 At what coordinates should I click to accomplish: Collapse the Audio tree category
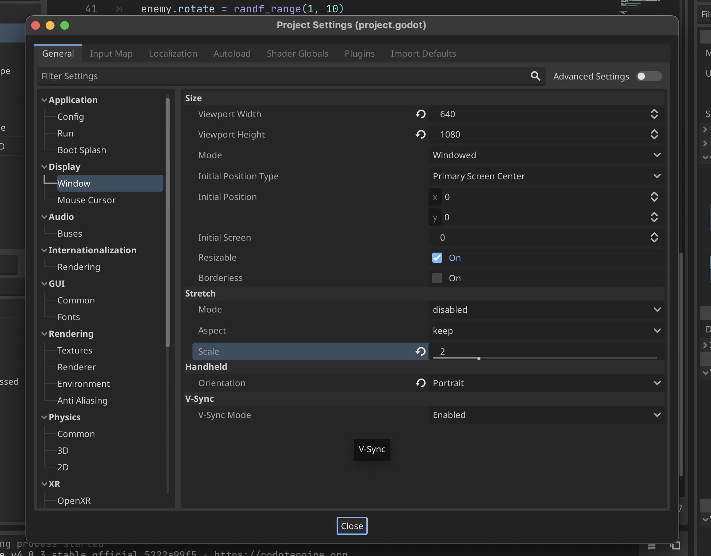tap(44, 217)
